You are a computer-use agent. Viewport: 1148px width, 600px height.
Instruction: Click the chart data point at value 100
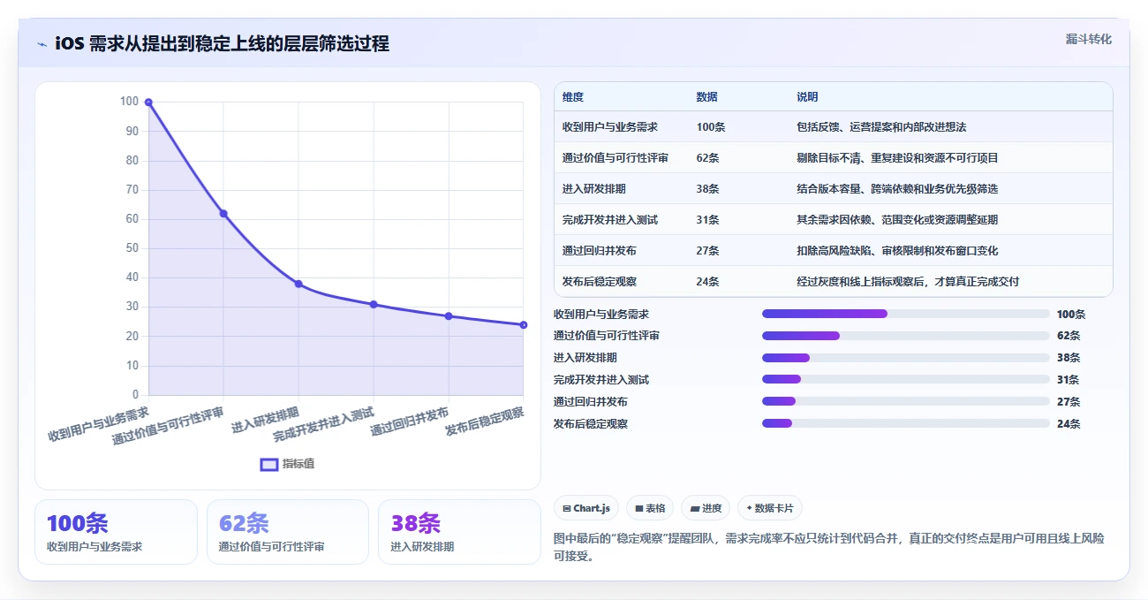(148, 103)
